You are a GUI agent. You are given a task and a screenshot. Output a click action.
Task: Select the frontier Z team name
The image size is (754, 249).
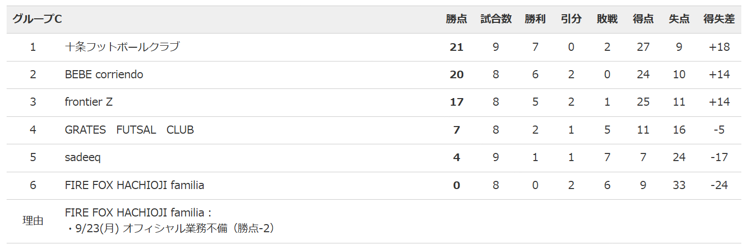click(89, 102)
